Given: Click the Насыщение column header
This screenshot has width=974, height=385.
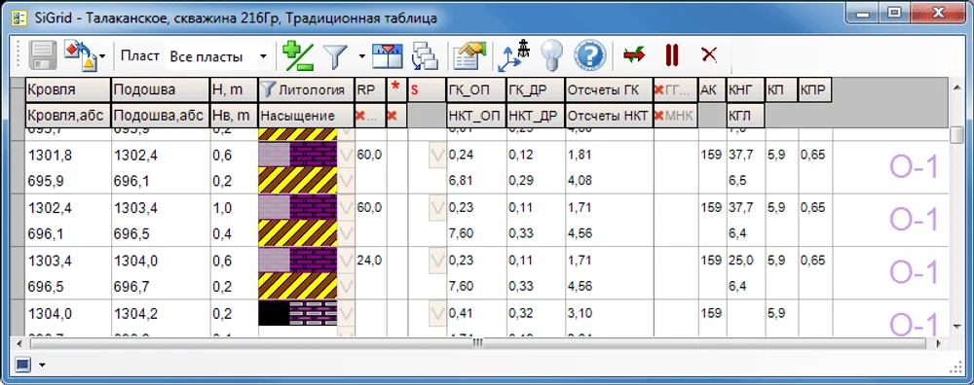Looking at the screenshot, I should coord(306,116).
